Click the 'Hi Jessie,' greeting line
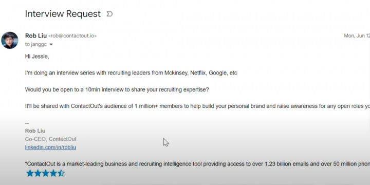Viewport: 370px width, 185px height. coord(37,57)
